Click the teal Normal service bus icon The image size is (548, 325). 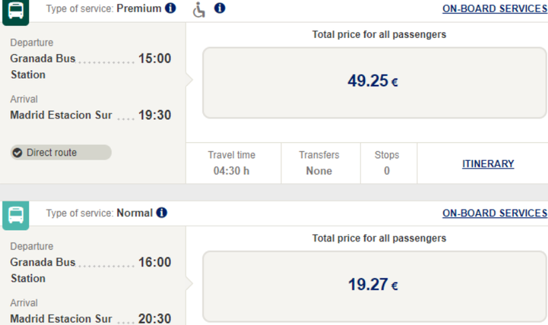[x=15, y=215]
